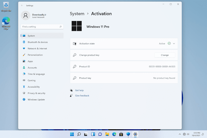Open the Get help link
The height and width of the screenshot is (138, 207).
79,90
